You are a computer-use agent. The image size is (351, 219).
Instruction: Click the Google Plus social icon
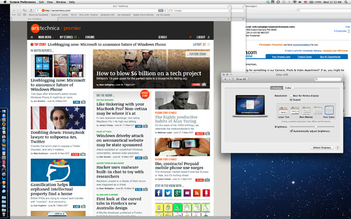[178, 193]
